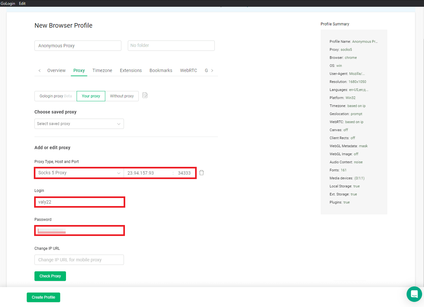
Task: Click the Check Proxy button
Action: click(50, 276)
